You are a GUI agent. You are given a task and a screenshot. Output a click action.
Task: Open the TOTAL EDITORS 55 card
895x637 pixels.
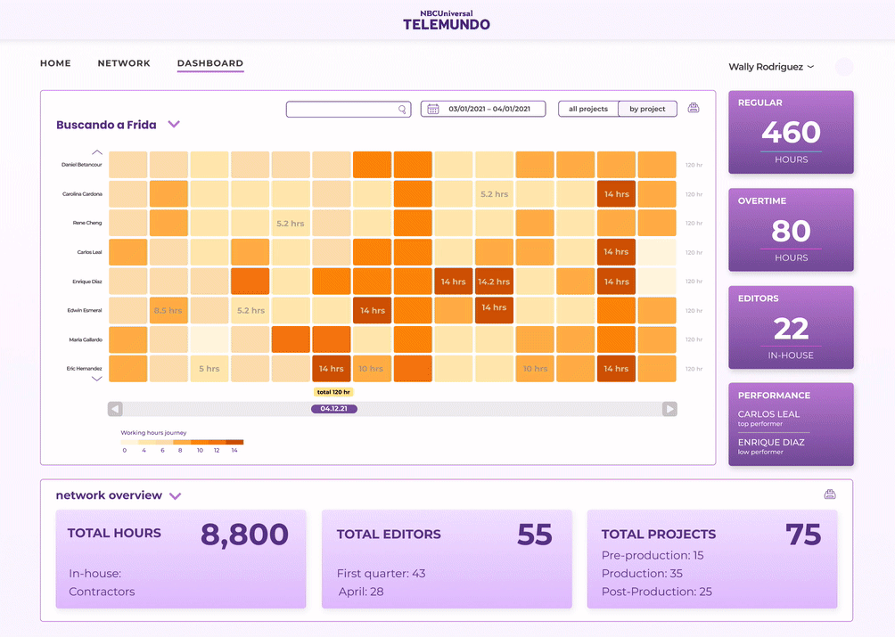pos(447,559)
